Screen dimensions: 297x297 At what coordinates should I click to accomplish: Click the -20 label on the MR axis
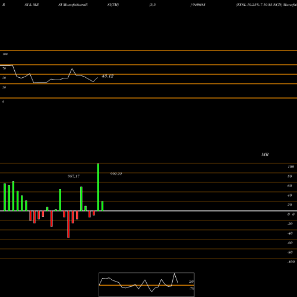tap(290, 224)
